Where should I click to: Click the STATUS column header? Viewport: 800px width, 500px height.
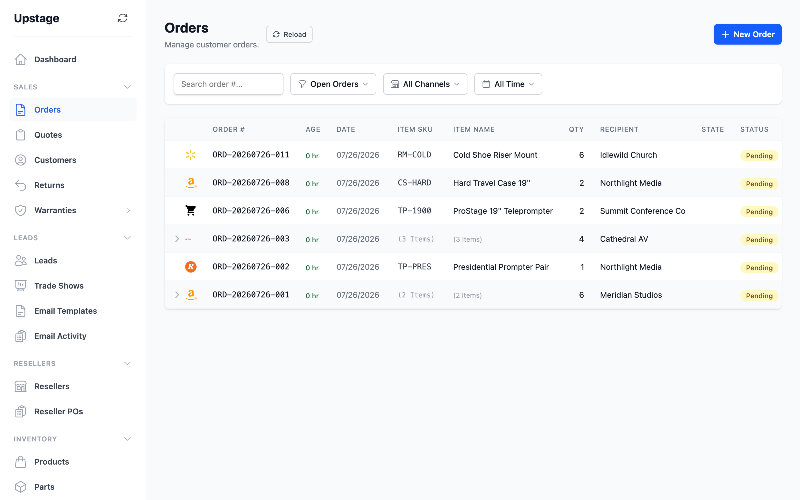pos(754,129)
